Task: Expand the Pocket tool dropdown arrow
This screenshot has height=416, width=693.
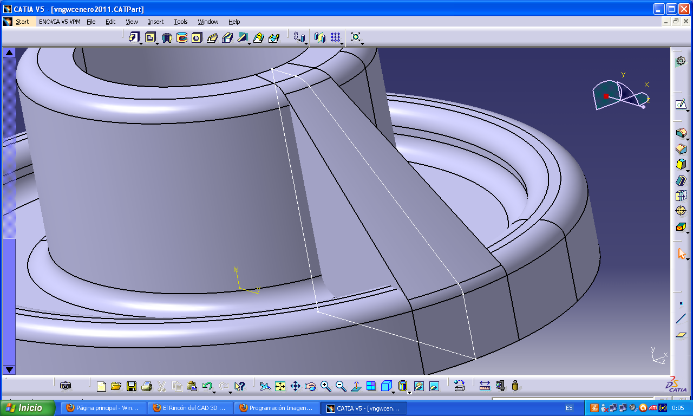Action: pyautogui.click(x=158, y=43)
